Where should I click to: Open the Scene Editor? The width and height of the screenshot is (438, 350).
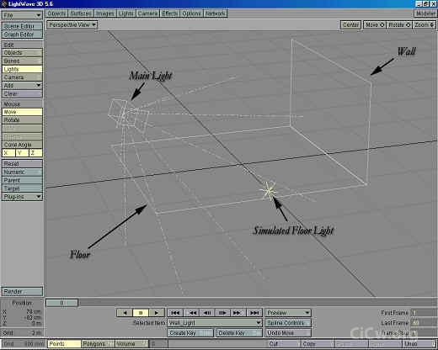tap(22, 26)
